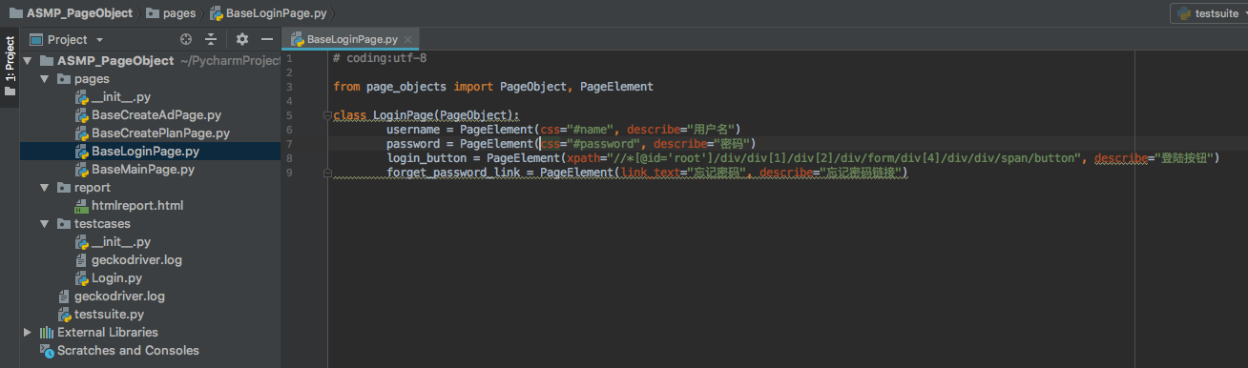The width and height of the screenshot is (1248, 368).
Task: Click the fold end marker at line 9
Action: (x=327, y=174)
